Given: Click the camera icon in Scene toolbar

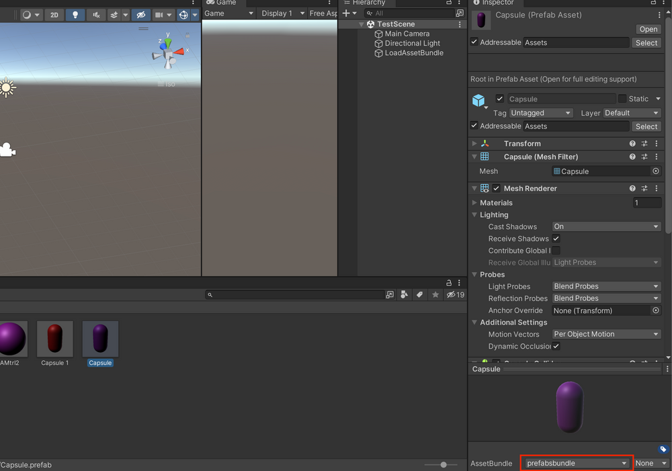Looking at the screenshot, I should [159, 15].
